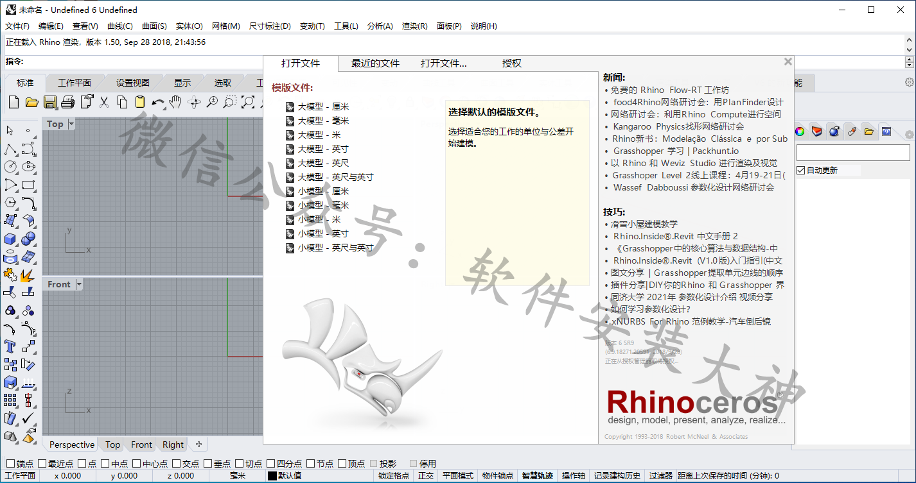Click the checkmark Check objects tool
The image size is (916, 483).
pyautogui.click(x=28, y=419)
